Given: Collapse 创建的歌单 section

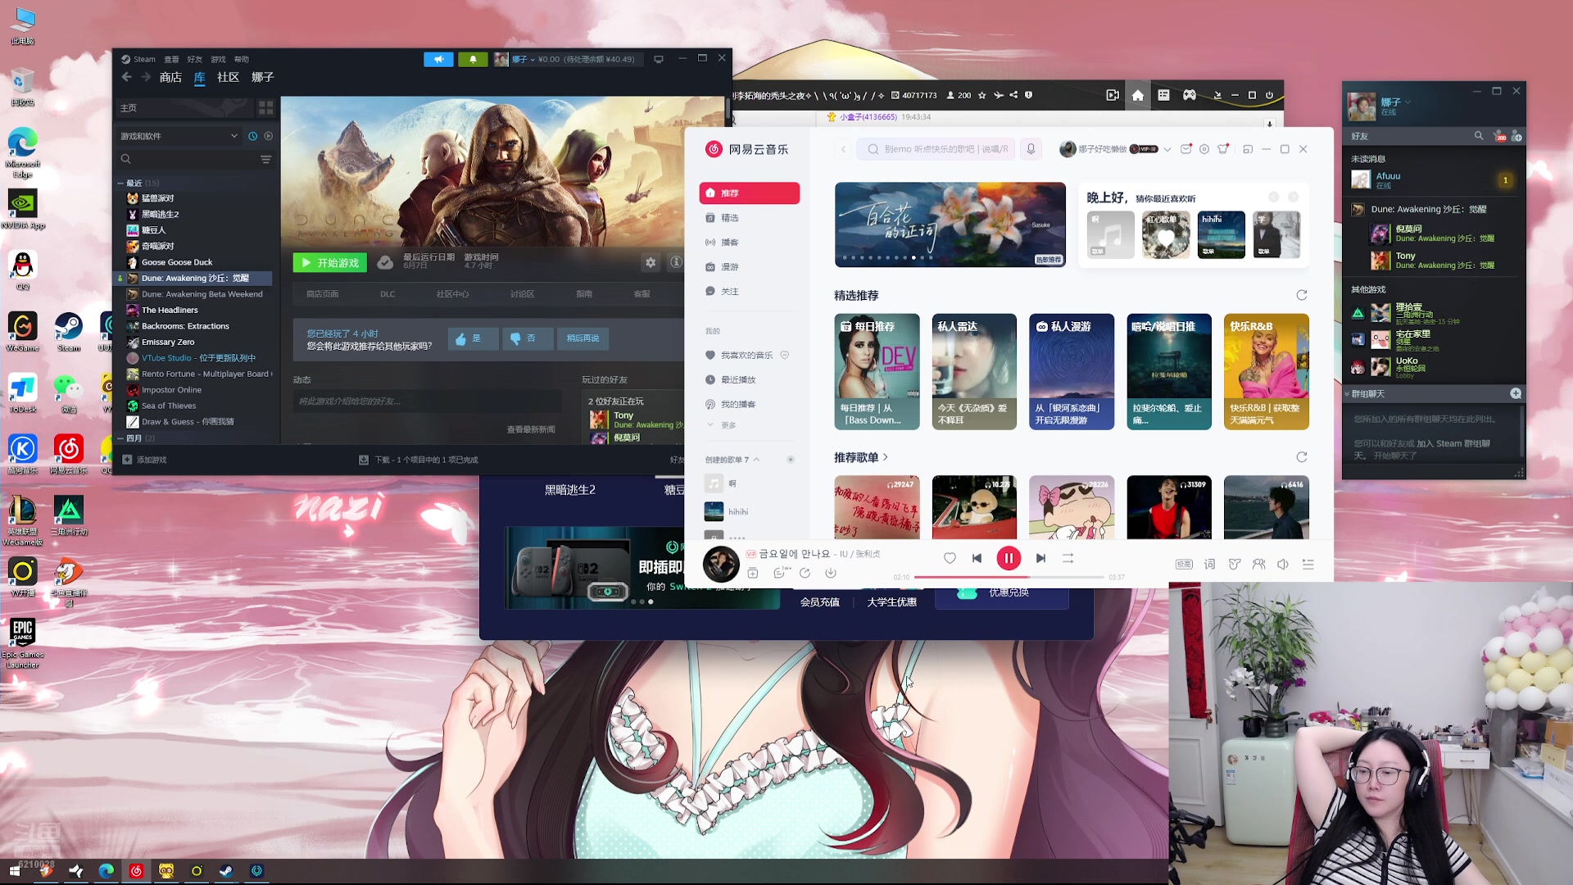Looking at the screenshot, I should [x=756, y=460].
